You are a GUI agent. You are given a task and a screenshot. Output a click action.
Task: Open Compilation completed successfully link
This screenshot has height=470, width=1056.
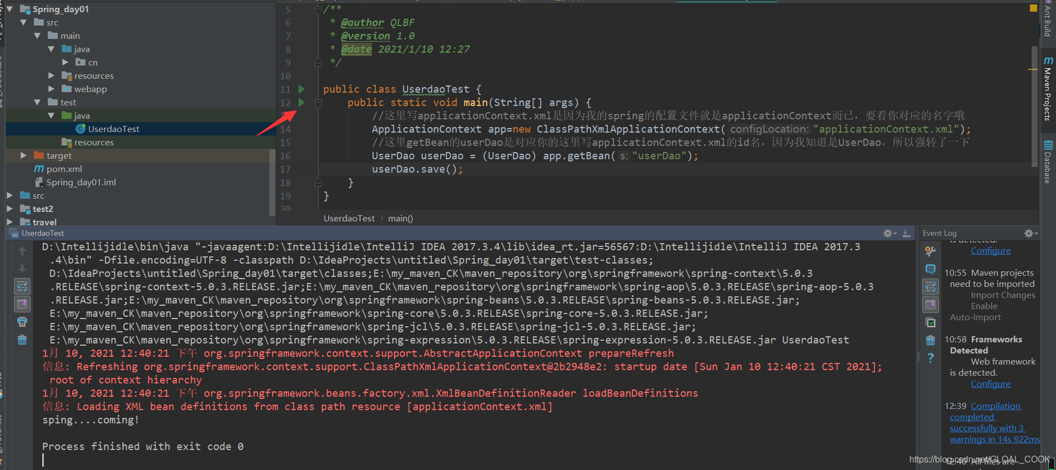[994, 422]
